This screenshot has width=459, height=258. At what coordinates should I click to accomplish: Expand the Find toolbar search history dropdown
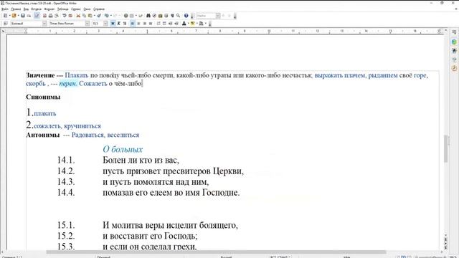[x=218, y=16]
